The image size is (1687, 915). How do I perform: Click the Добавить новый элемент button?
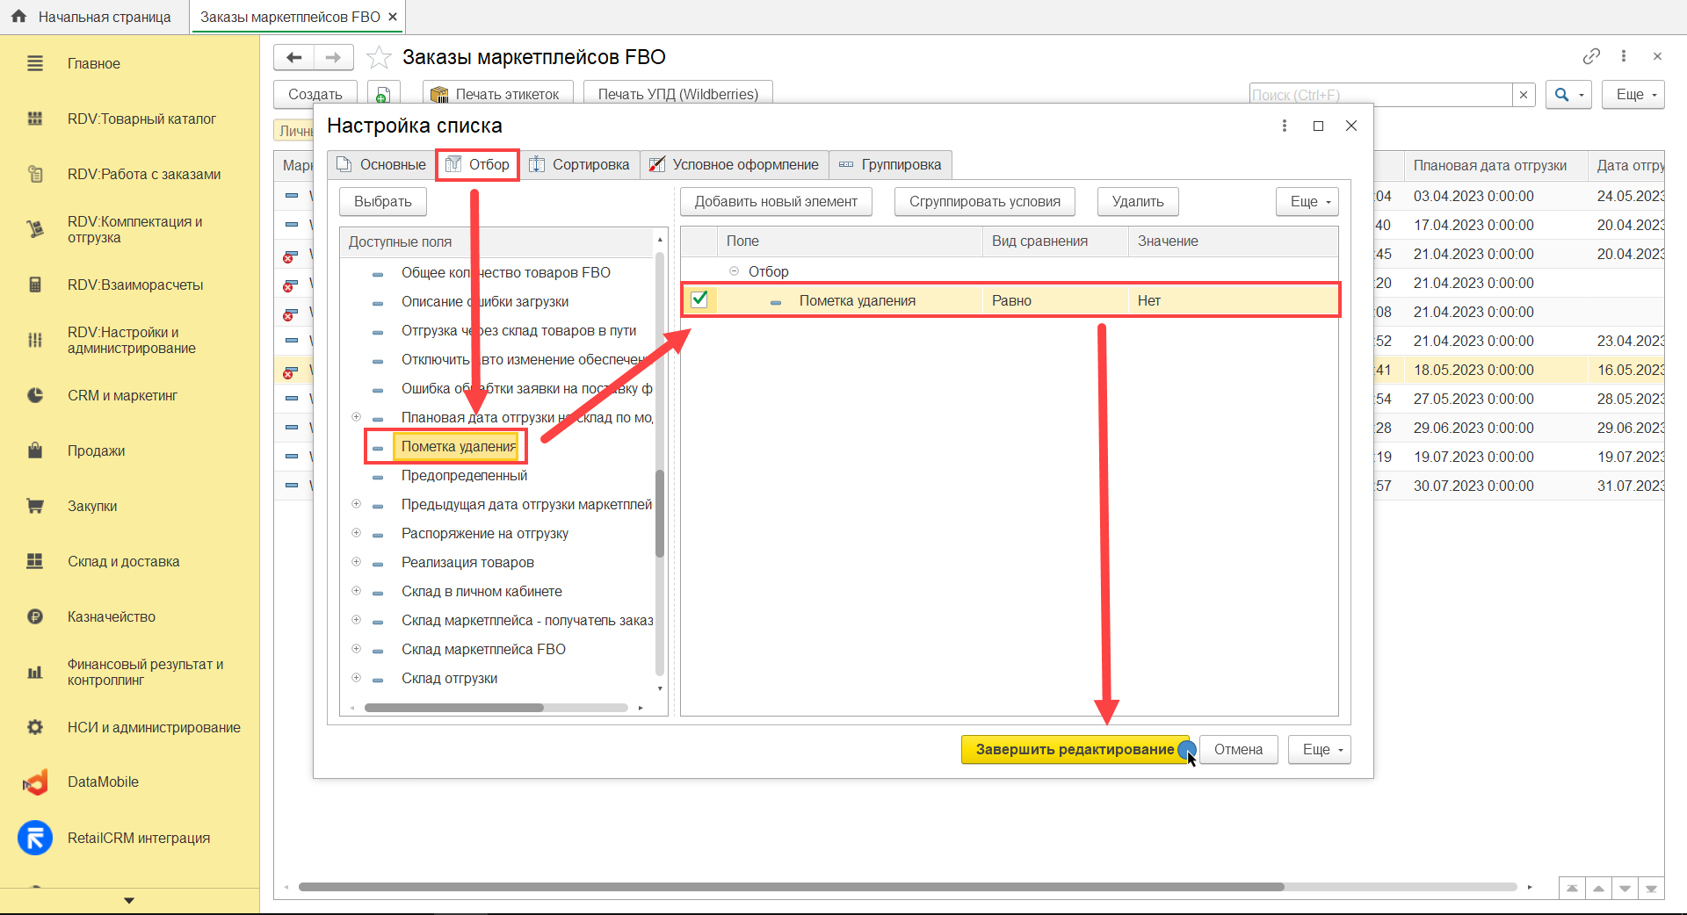tap(776, 202)
